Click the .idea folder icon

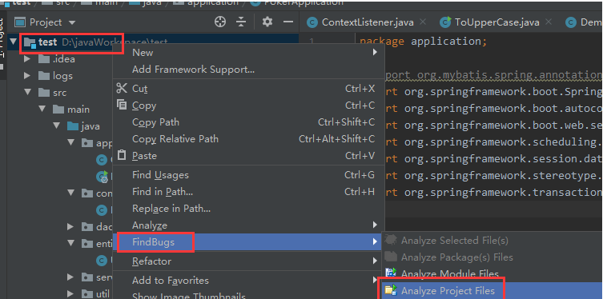coord(44,58)
